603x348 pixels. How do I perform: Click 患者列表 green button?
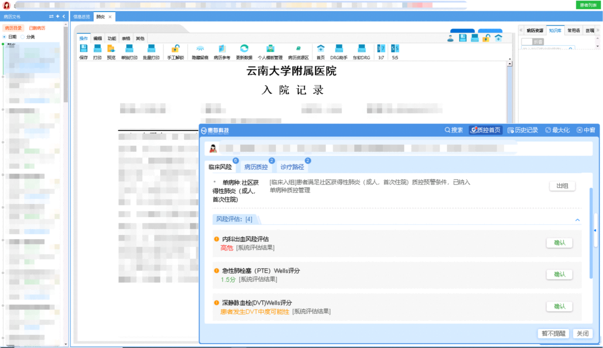point(588,5)
